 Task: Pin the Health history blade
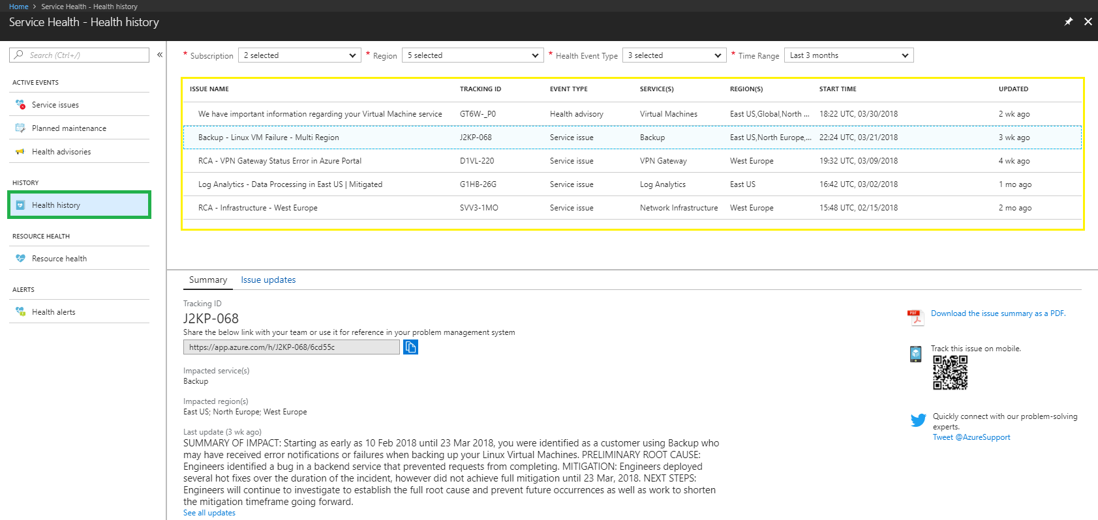[1069, 22]
